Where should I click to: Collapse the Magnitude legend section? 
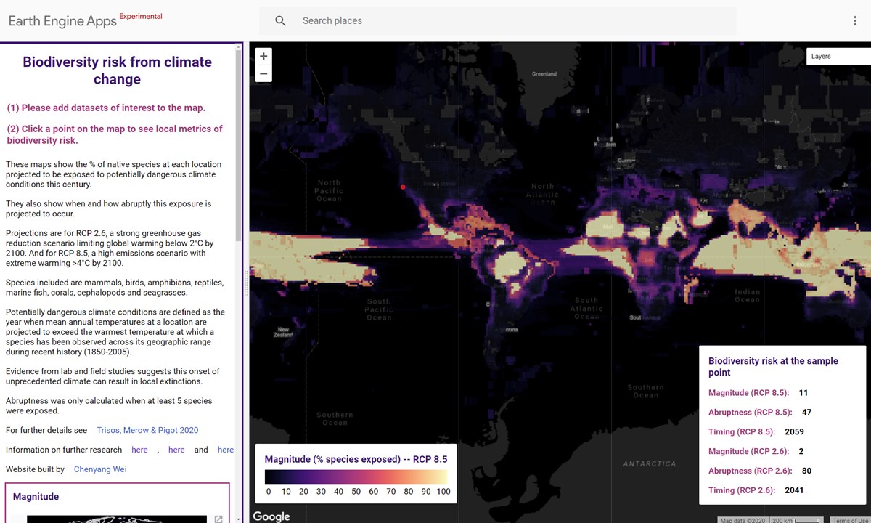36,496
